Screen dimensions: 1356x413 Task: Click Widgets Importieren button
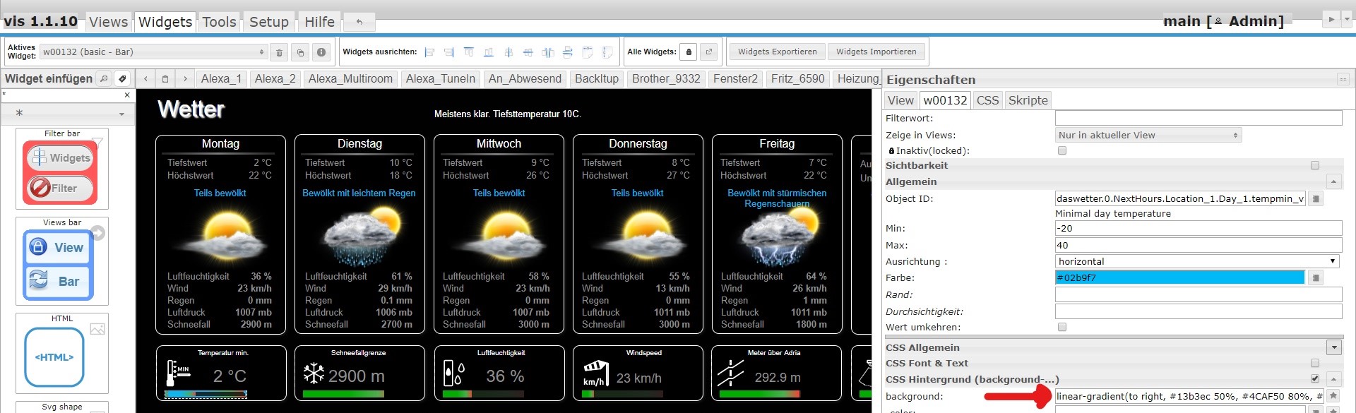876,52
